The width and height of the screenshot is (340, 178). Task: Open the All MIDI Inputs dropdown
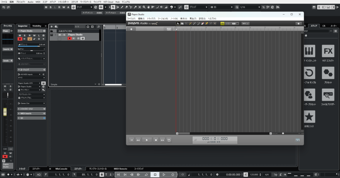pos(29,74)
